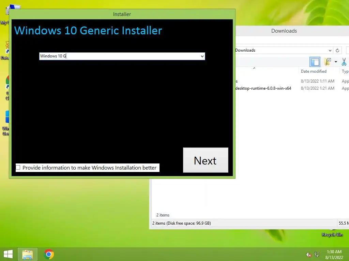Select the Recycle Bin desktop icon
349x261 pixels.
pyautogui.click(x=332, y=233)
